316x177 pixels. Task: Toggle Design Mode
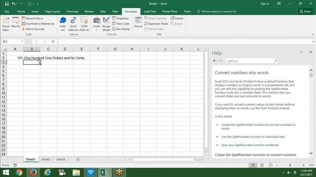coord(106,24)
